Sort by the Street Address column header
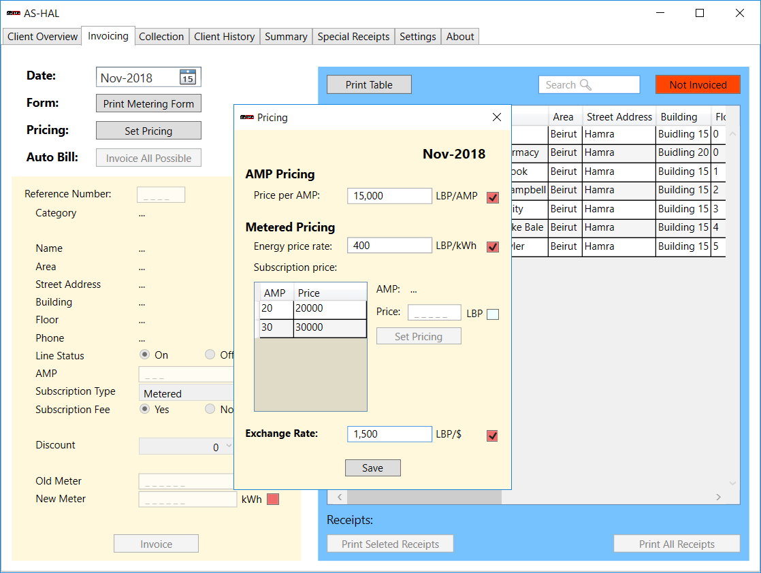Screen dimensions: 761x573 click(619, 117)
